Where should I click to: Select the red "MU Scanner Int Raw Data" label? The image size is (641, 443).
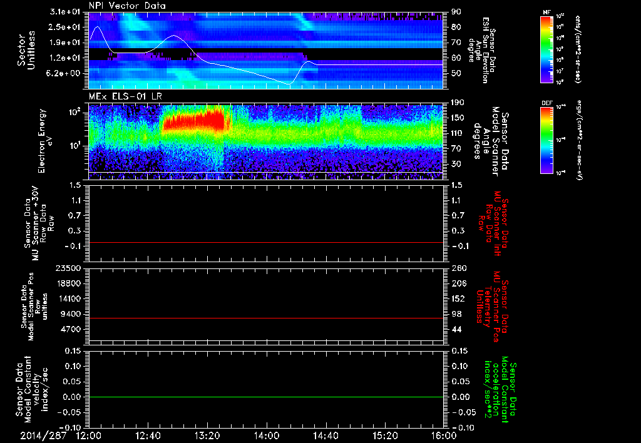[493, 223]
